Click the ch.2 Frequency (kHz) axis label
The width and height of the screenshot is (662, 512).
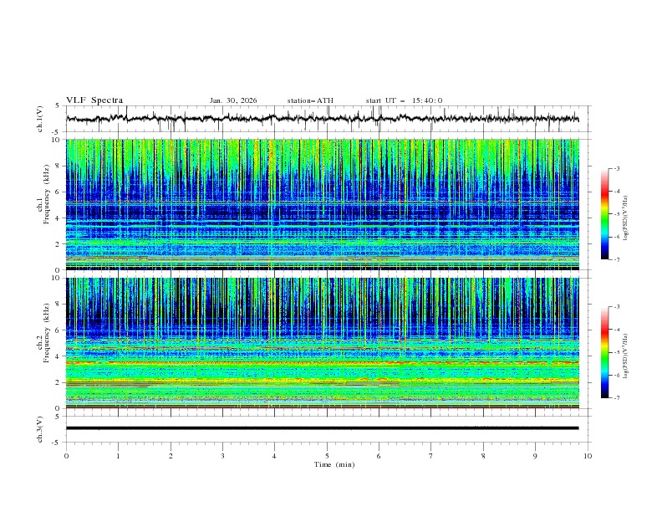tap(43, 333)
